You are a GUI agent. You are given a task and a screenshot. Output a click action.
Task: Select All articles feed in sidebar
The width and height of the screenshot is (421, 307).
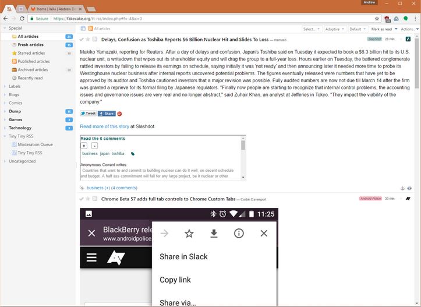38,36
